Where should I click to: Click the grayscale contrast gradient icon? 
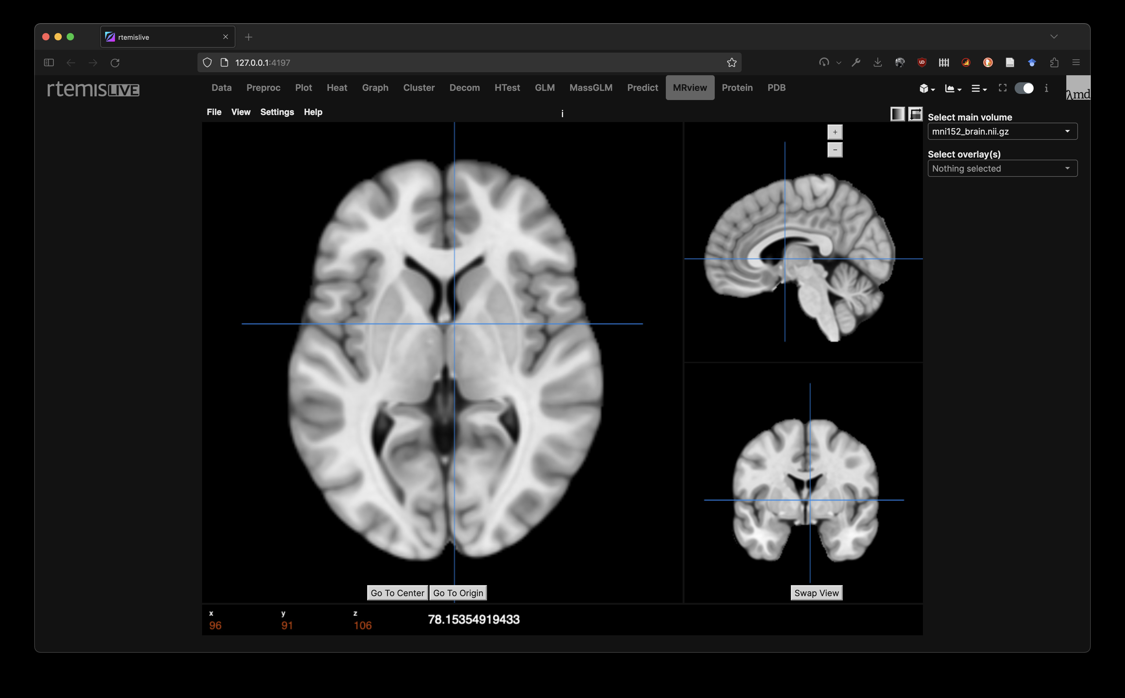[897, 113]
